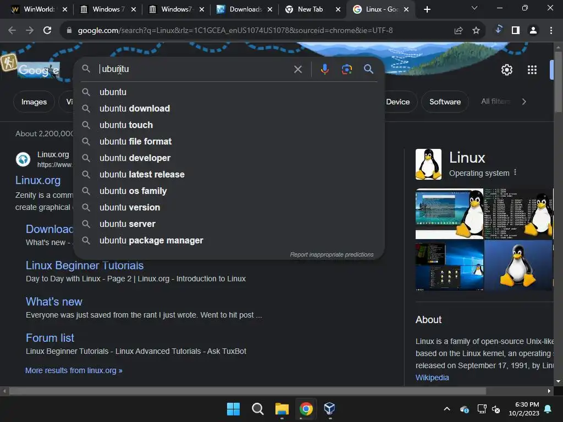Start voice search with microphone icon
Screen dimensions: 563x422
pyautogui.click(x=324, y=69)
